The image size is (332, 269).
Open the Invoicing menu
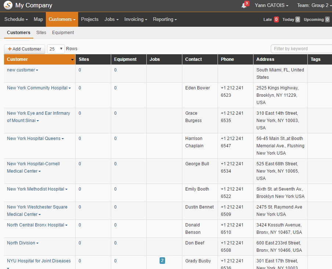pos(135,19)
